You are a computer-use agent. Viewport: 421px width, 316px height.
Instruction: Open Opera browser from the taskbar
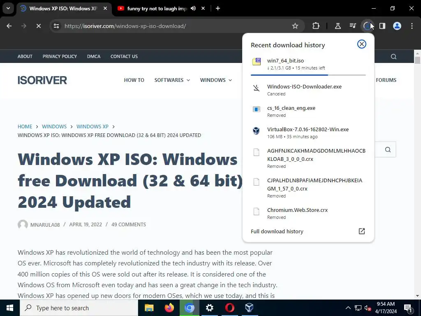point(229,308)
